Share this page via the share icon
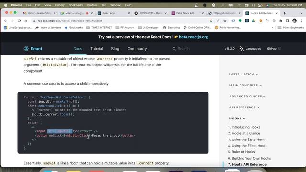306x172 pixels. pos(218,21)
